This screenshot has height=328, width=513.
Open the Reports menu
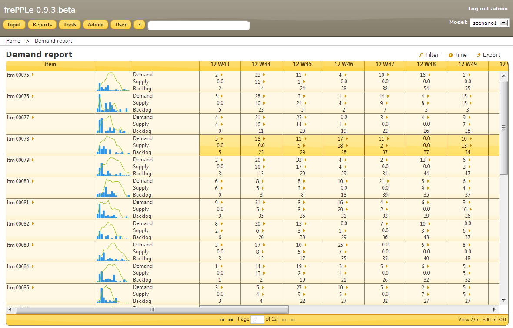pyautogui.click(x=42, y=25)
